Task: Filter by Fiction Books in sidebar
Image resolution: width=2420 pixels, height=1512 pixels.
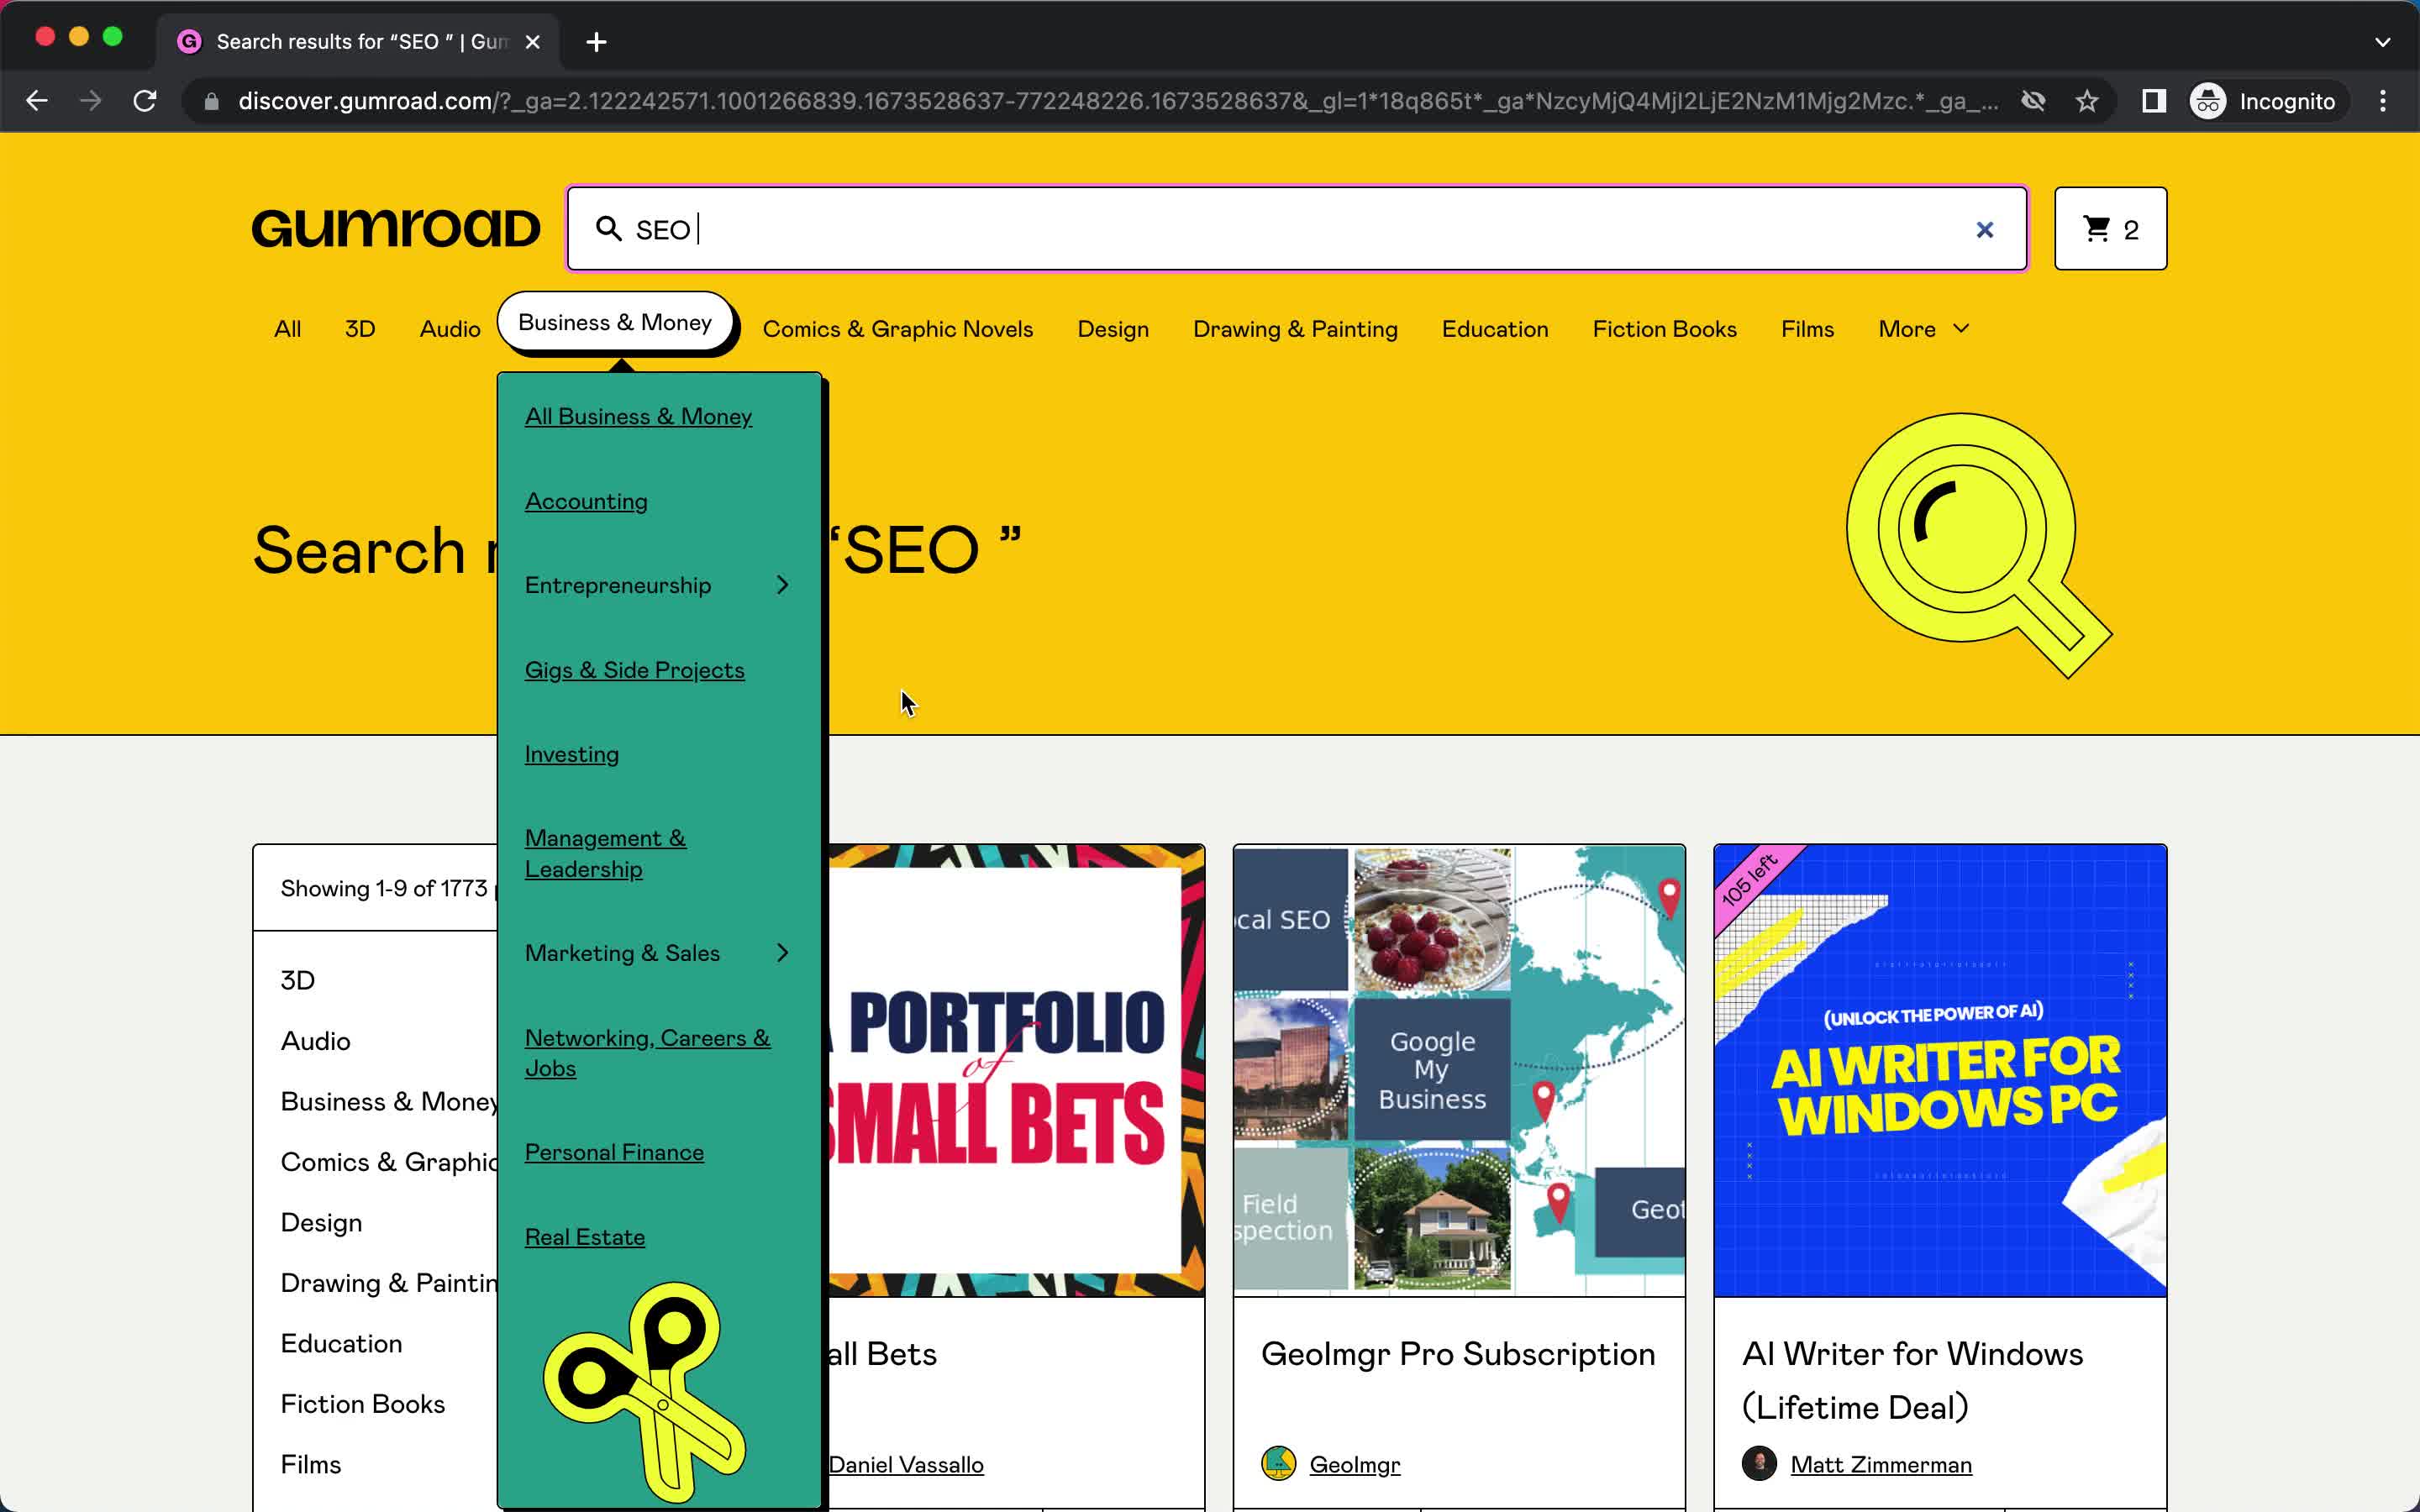Action: [363, 1405]
